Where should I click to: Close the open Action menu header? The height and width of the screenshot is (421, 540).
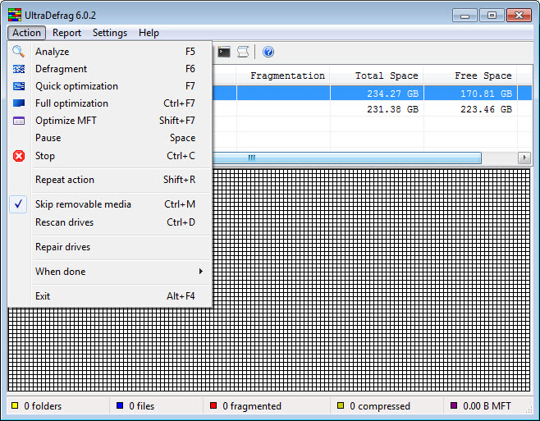point(26,33)
